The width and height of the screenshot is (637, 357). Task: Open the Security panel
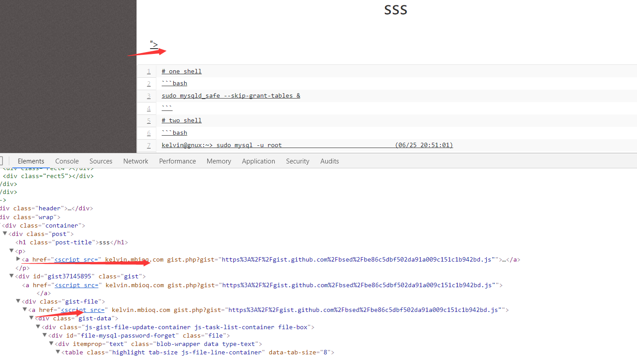click(x=297, y=161)
